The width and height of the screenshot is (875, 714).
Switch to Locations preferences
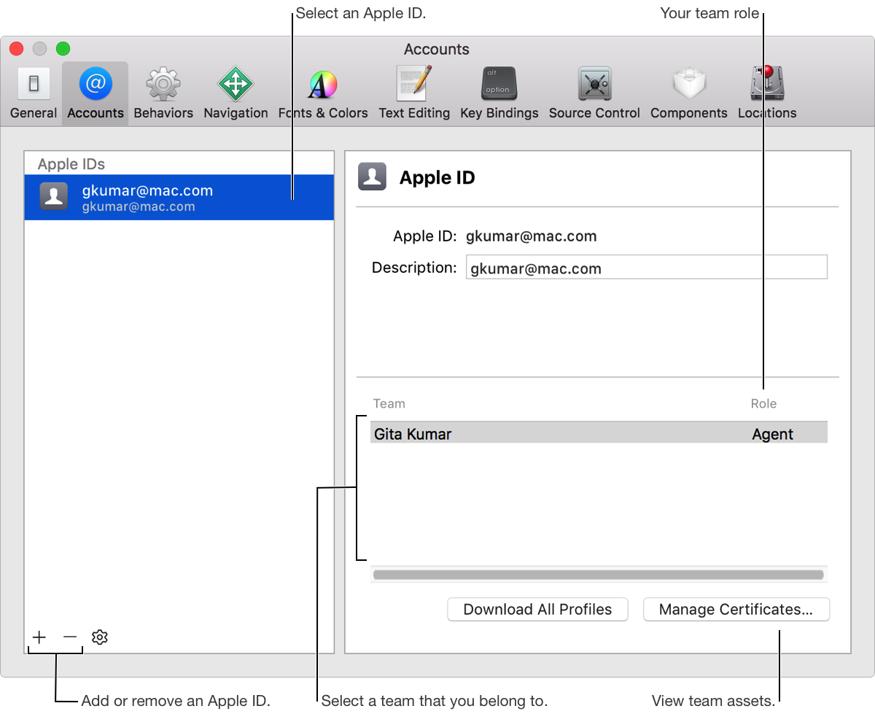(x=767, y=93)
